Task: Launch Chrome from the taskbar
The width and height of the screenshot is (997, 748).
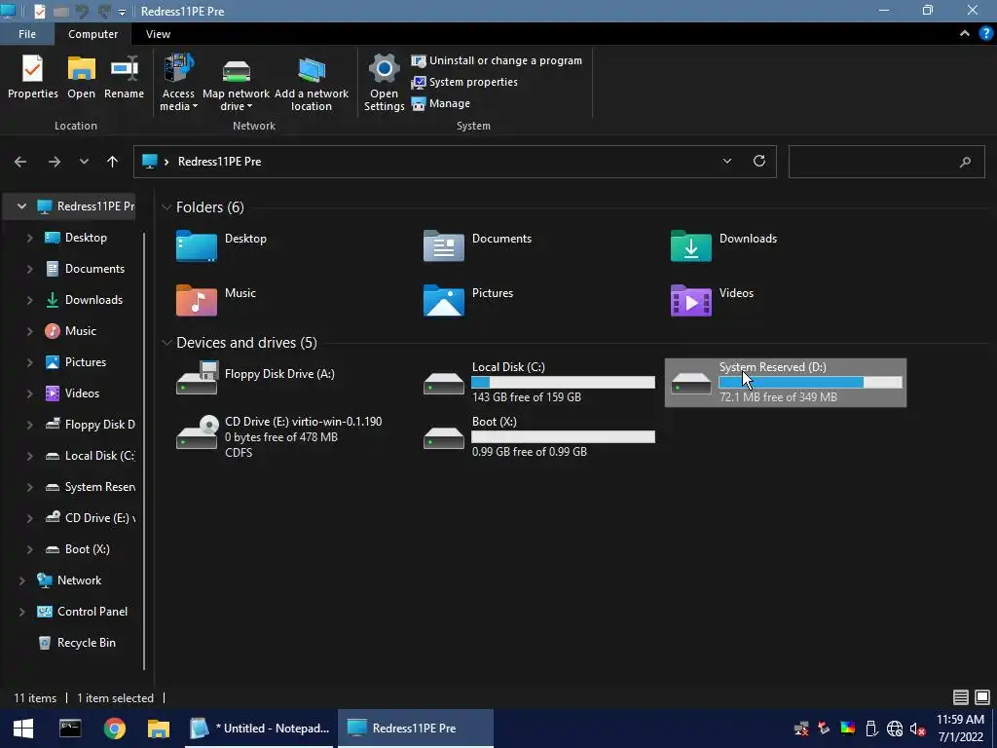Action: 115,729
